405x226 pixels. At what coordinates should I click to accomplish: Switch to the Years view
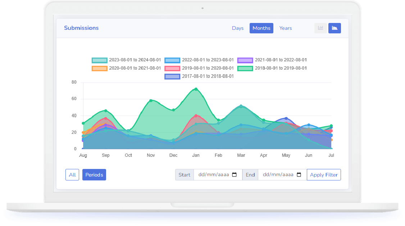pos(286,28)
